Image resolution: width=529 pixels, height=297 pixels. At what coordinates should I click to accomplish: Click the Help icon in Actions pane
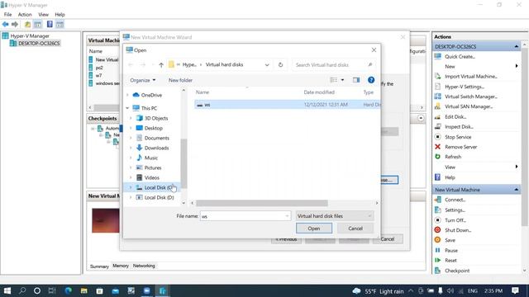click(x=437, y=177)
